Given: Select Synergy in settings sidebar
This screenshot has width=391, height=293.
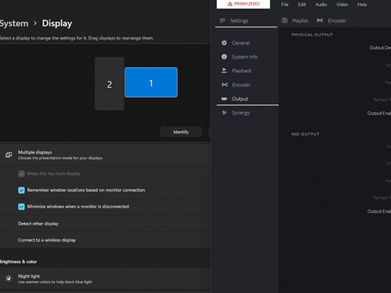Looking at the screenshot, I should (240, 113).
